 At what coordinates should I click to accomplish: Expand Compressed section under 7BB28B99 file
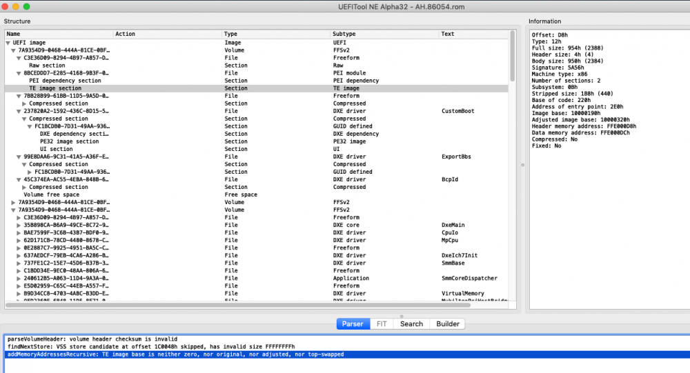point(24,104)
